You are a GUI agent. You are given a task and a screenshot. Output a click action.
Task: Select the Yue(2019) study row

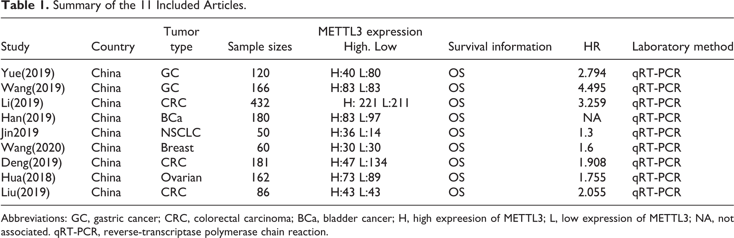coord(367,73)
